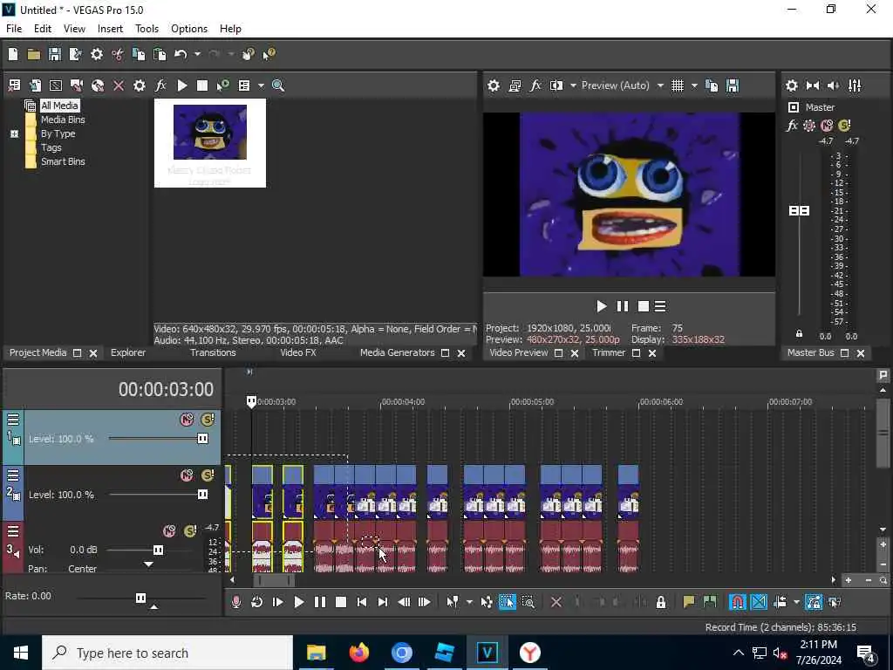Image resolution: width=893 pixels, height=670 pixels.
Task: Copy snapshot to clipboard icon in preview
Action: point(712,85)
